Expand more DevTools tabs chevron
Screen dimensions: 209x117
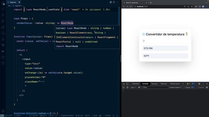pos(183,84)
